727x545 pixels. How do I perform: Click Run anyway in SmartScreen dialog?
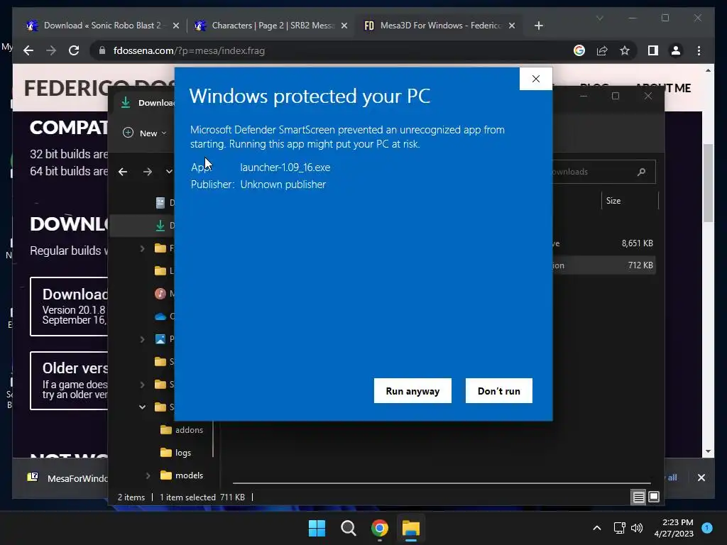pos(412,391)
